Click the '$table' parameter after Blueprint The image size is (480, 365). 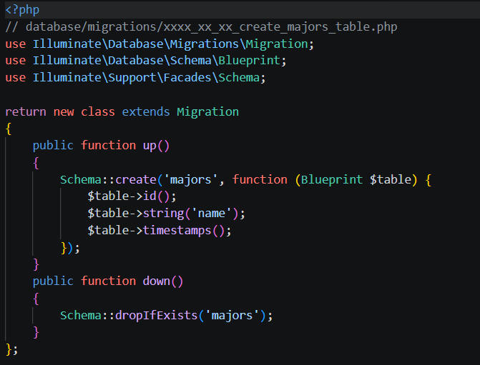tap(391, 179)
